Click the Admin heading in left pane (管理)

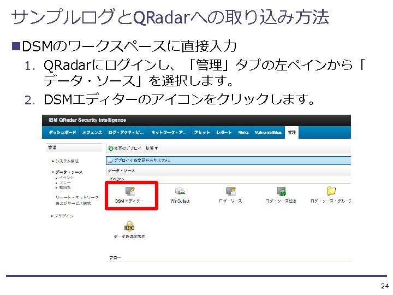click(x=52, y=147)
